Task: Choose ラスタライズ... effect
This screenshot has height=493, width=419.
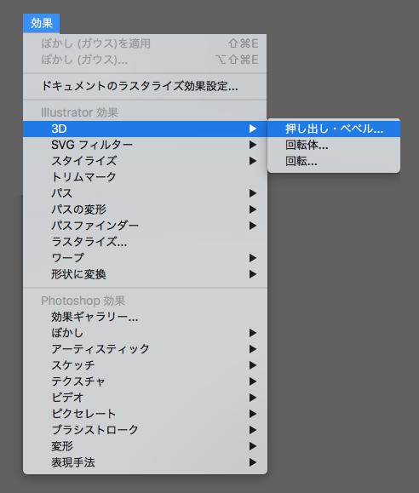Action: [x=145, y=242]
